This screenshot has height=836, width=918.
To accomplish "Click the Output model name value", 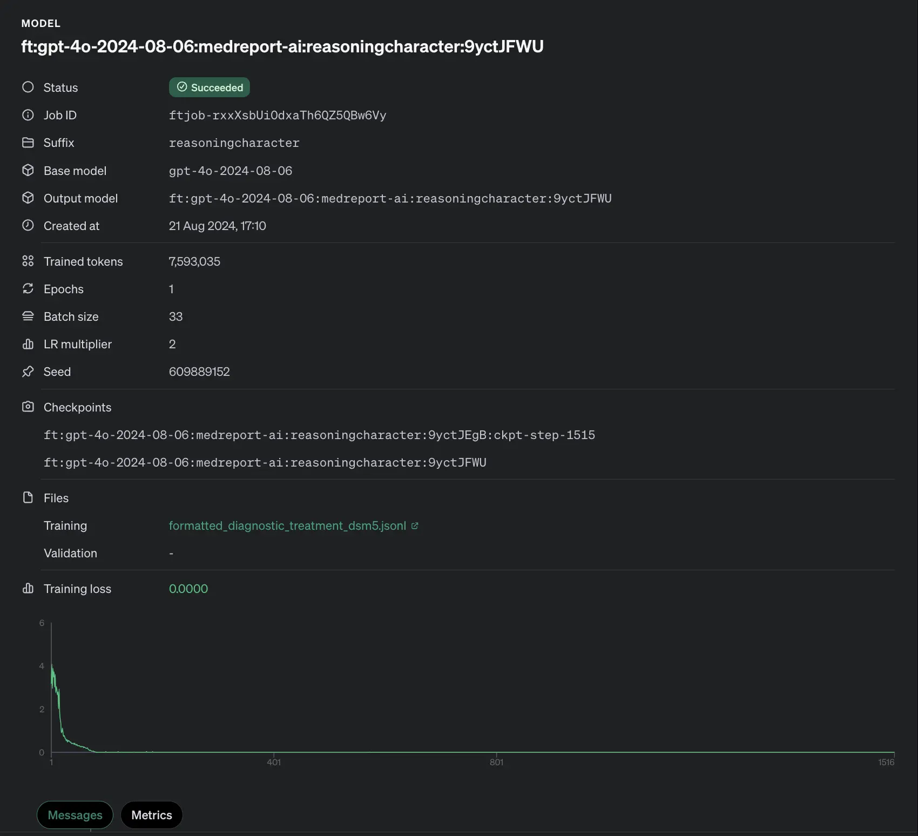I will [x=390, y=198].
